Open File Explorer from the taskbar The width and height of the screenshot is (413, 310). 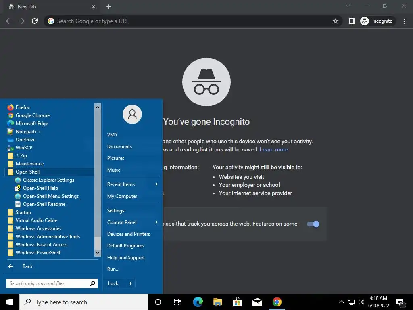tap(217, 302)
